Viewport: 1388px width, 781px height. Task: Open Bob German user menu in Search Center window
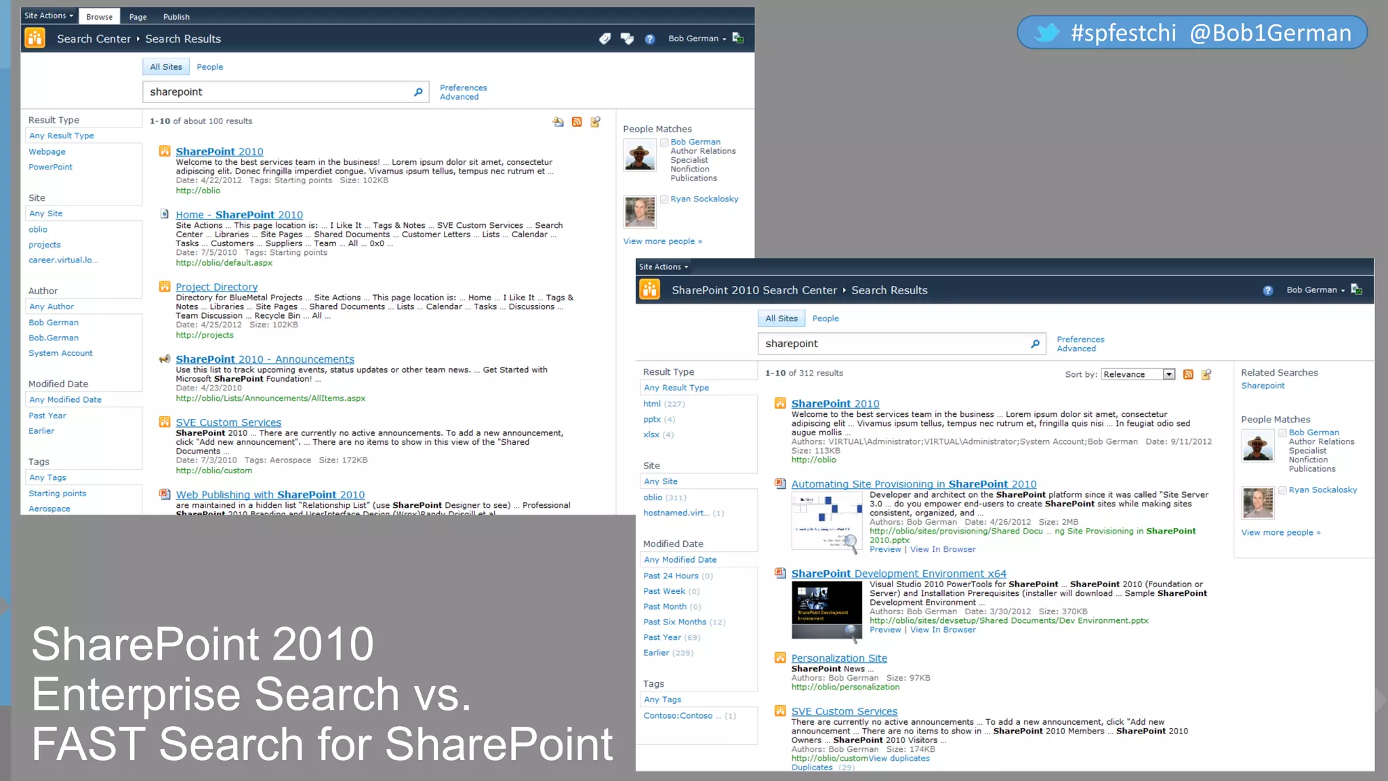point(697,39)
